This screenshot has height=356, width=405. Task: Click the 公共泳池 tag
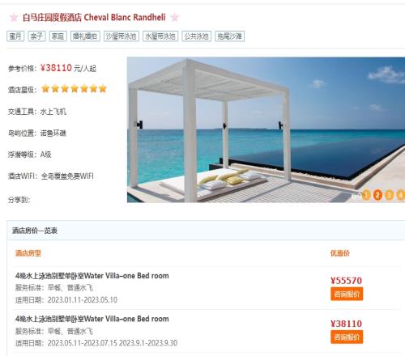197,36
